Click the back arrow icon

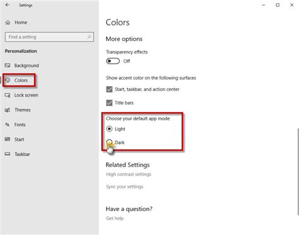pyautogui.click(x=8, y=5)
